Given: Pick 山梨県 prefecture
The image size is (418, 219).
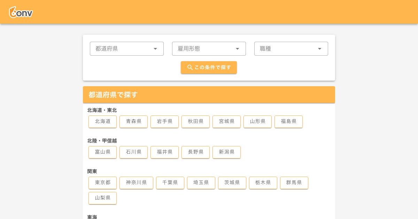Looking at the screenshot, I should point(103,198).
